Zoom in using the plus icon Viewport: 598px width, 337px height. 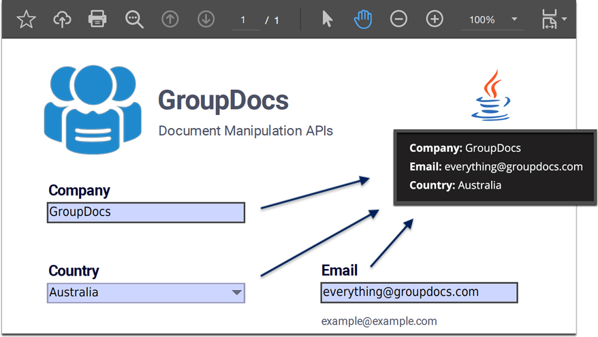pyautogui.click(x=435, y=20)
